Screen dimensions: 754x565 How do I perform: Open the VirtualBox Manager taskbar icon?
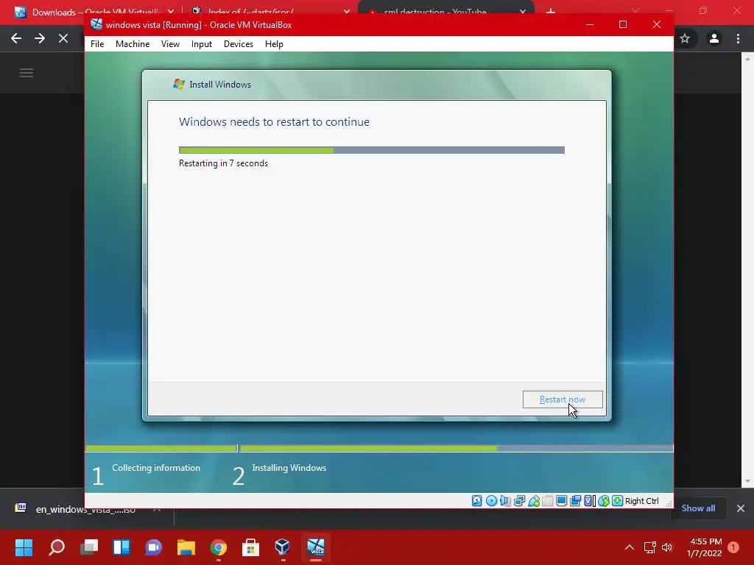click(x=283, y=547)
